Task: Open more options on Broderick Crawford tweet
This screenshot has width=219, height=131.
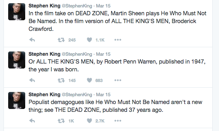Action: coord(118,40)
